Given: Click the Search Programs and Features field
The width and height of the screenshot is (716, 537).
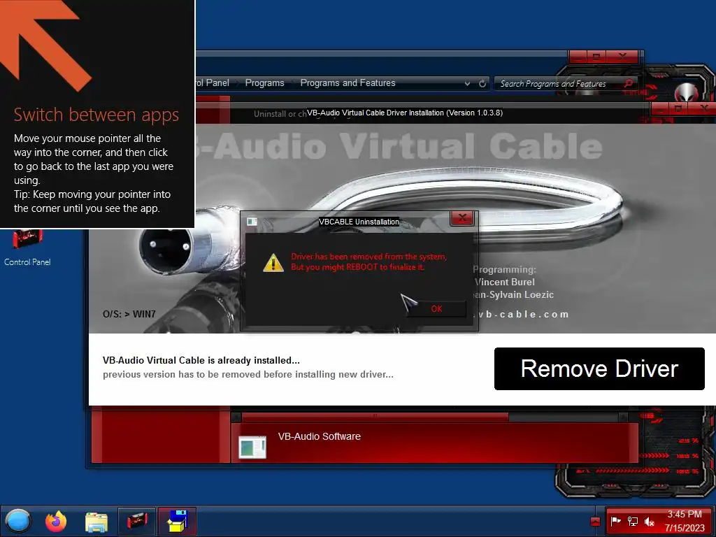Looking at the screenshot, I should coord(566,84).
